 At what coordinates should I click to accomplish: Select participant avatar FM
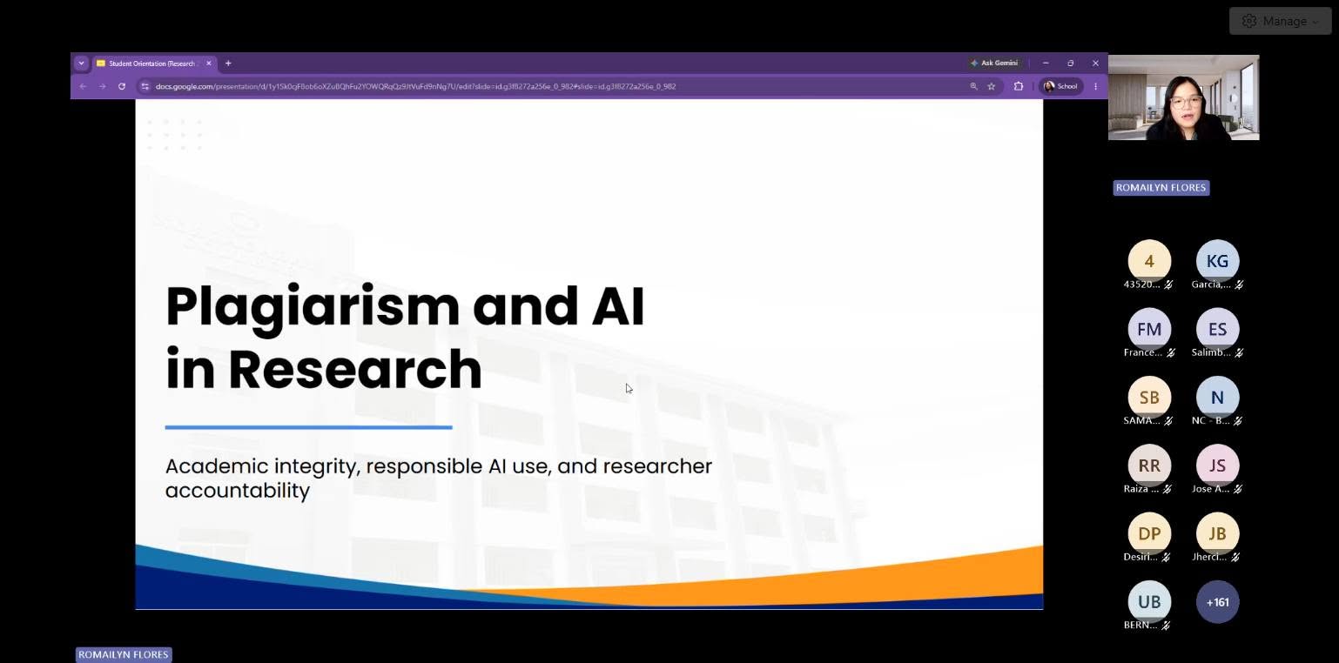point(1149,329)
